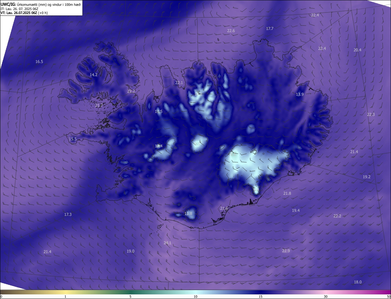The image size is (391, 299).
Task: Click the 21.8 value on the map
Action: tap(287, 194)
